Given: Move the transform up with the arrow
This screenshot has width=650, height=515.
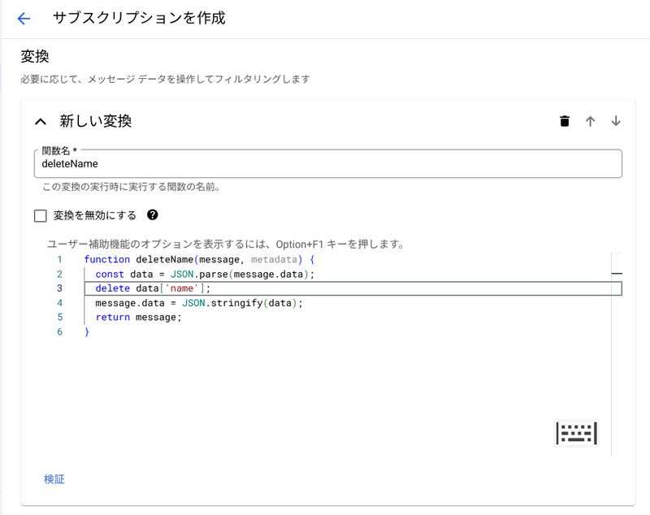Looking at the screenshot, I should pyautogui.click(x=591, y=121).
